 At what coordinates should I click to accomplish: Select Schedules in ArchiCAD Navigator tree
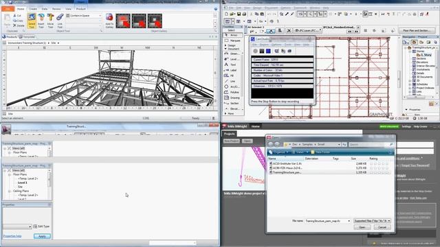(422, 84)
